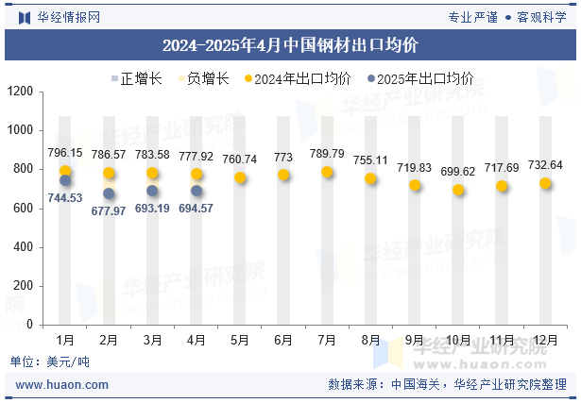Click the 2024 April yellow data point
Viewport: 581px width, 403px height.
coord(197,174)
